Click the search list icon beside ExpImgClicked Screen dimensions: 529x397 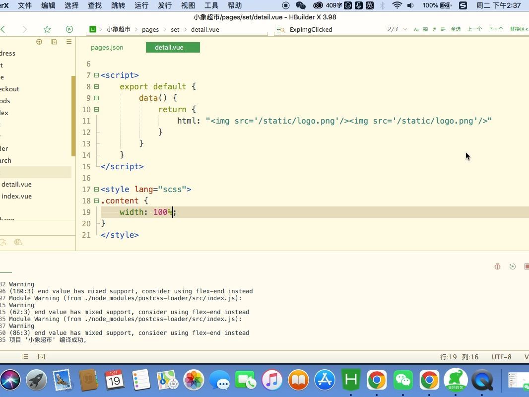point(281,30)
